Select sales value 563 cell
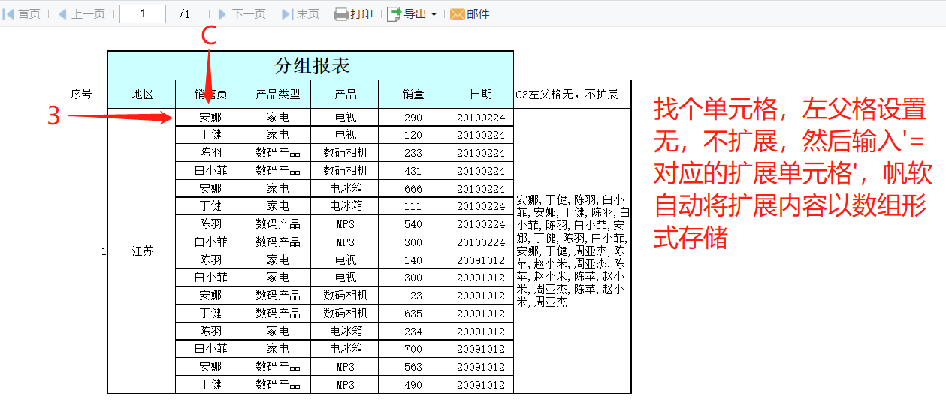Image resolution: width=946 pixels, height=420 pixels. 413,367
